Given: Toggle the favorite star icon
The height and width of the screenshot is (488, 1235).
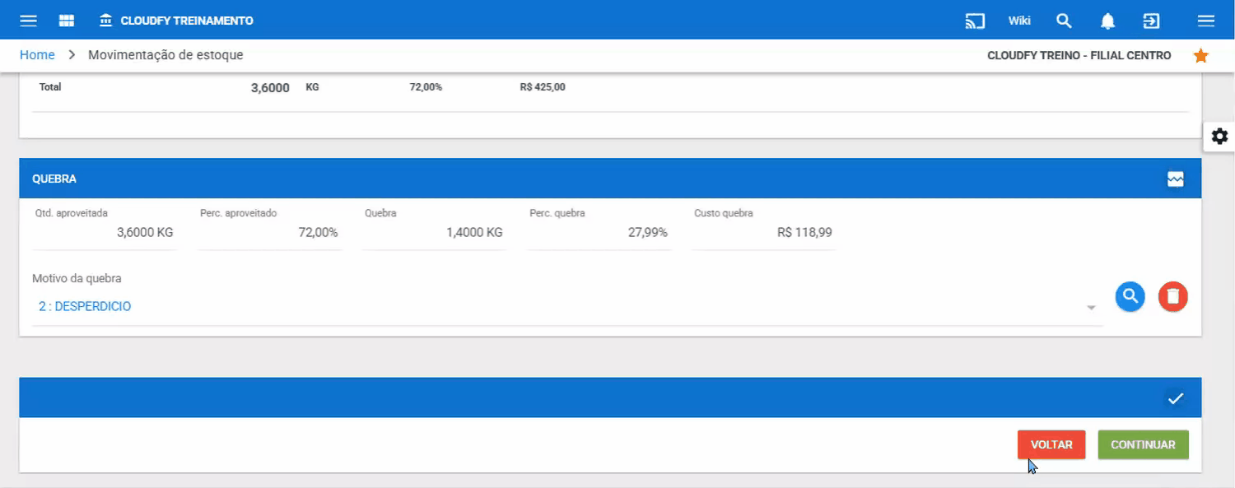Looking at the screenshot, I should (1200, 55).
